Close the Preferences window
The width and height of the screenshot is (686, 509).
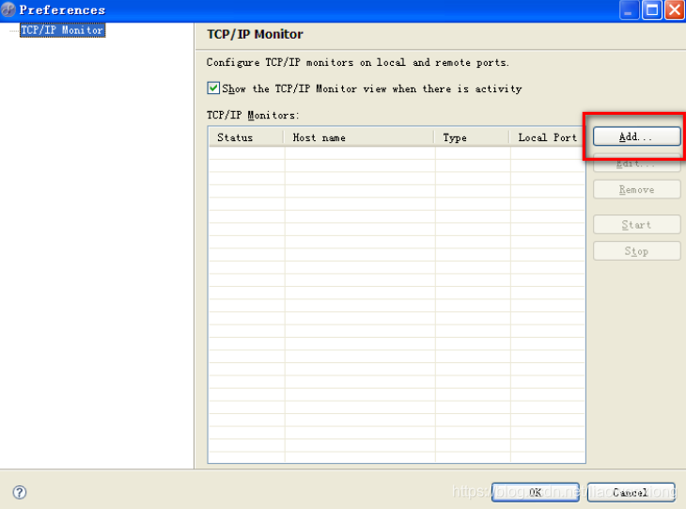click(674, 10)
